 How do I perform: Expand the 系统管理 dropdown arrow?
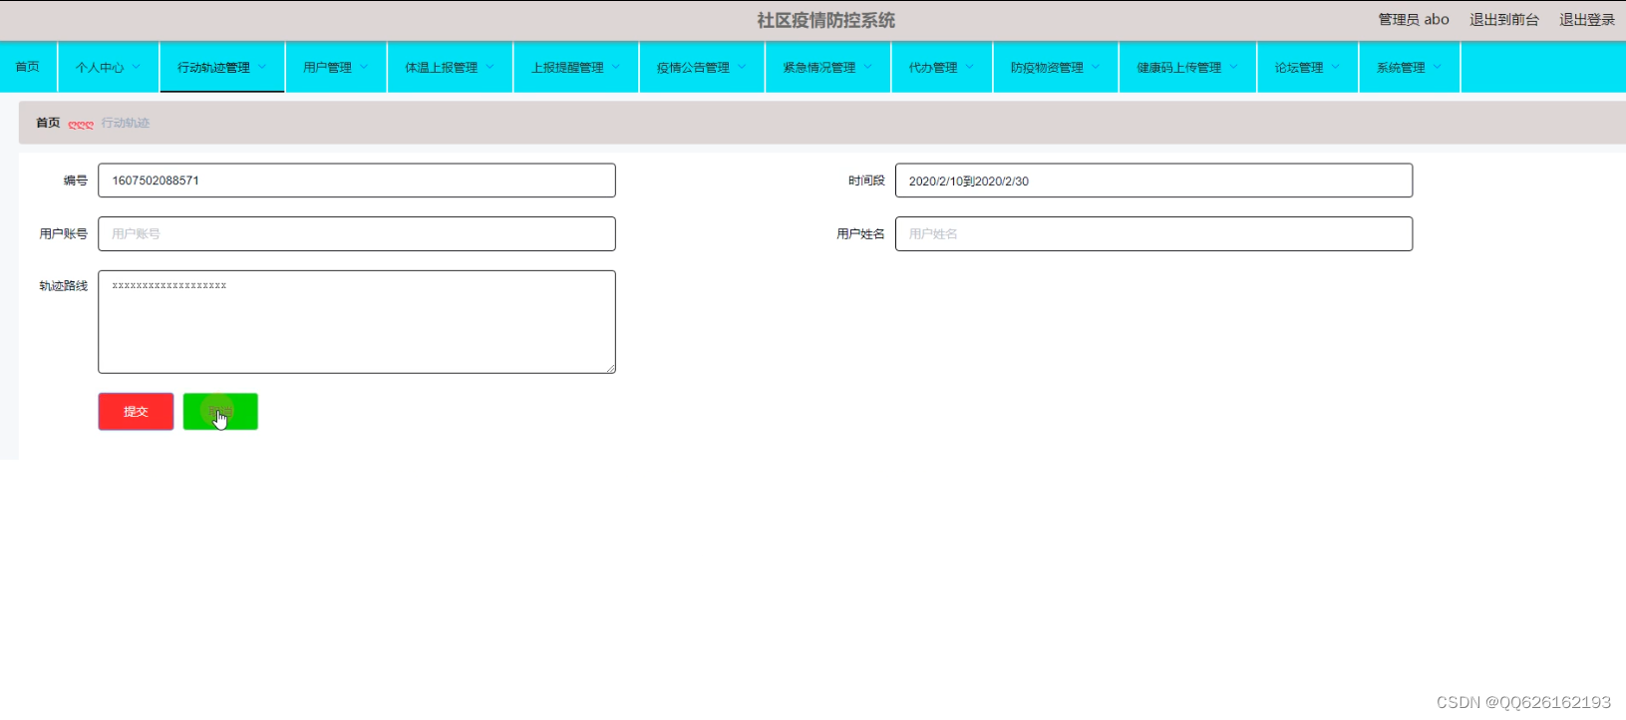pyautogui.click(x=1438, y=67)
